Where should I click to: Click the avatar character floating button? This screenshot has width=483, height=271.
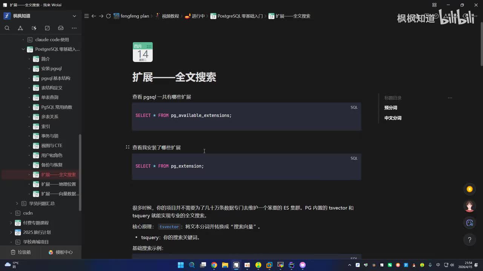pos(469,206)
